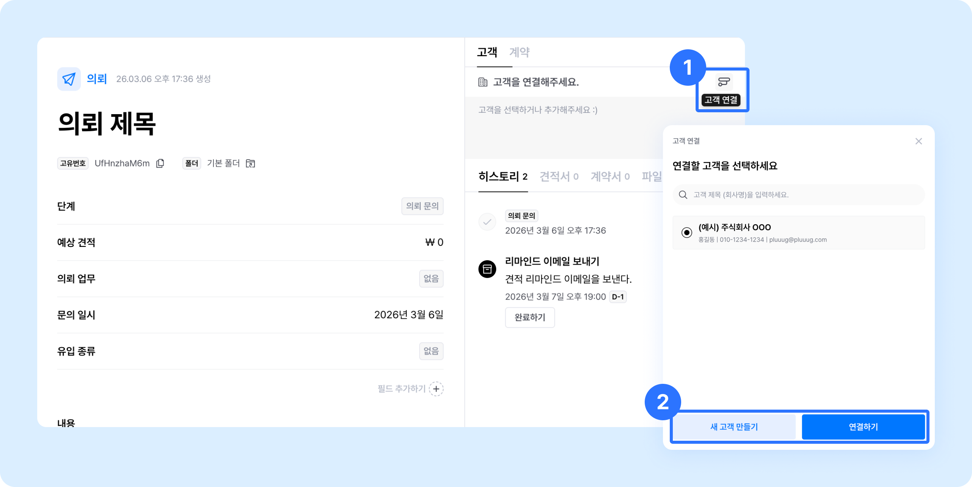Click the search magnifier icon in the dialog
The height and width of the screenshot is (487, 972).
683,195
